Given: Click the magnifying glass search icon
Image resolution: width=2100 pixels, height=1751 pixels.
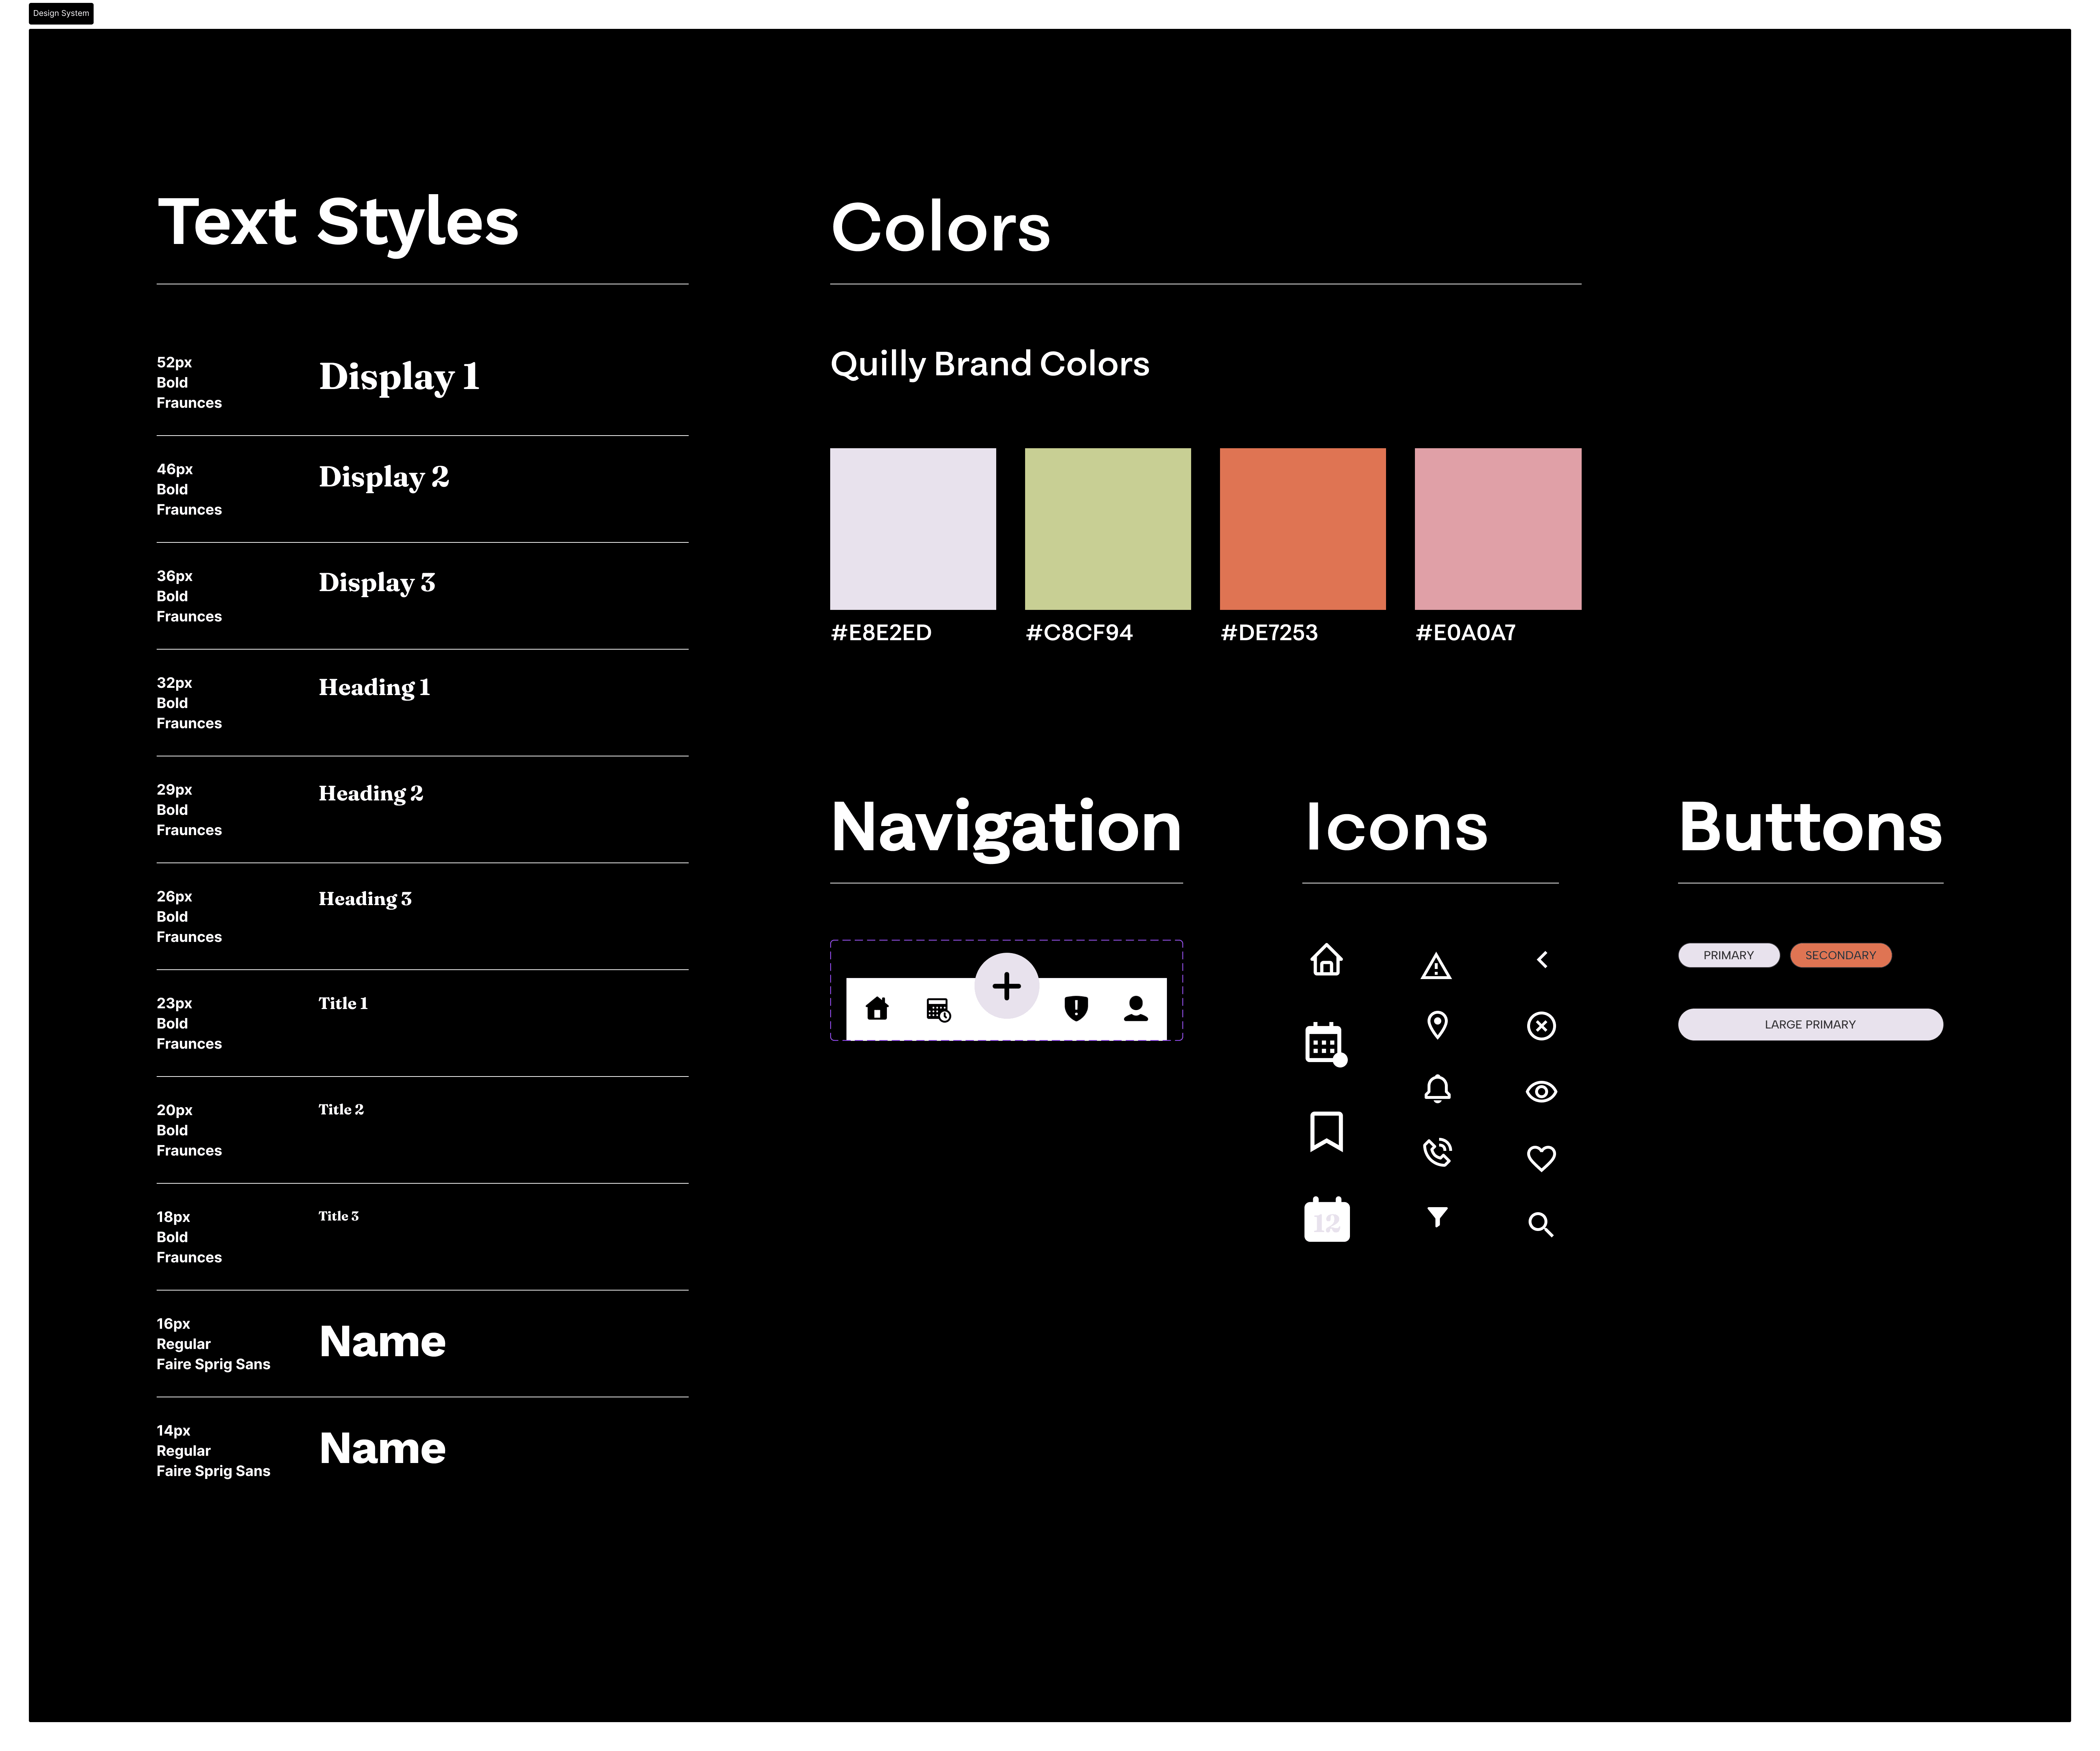Looking at the screenshot, I should pos(1540,1224).
